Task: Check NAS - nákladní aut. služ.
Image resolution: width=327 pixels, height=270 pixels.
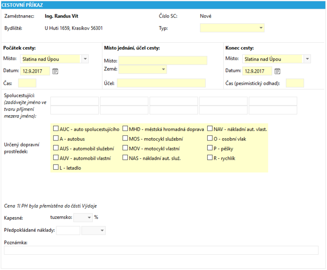Action: tap(125, 157)
